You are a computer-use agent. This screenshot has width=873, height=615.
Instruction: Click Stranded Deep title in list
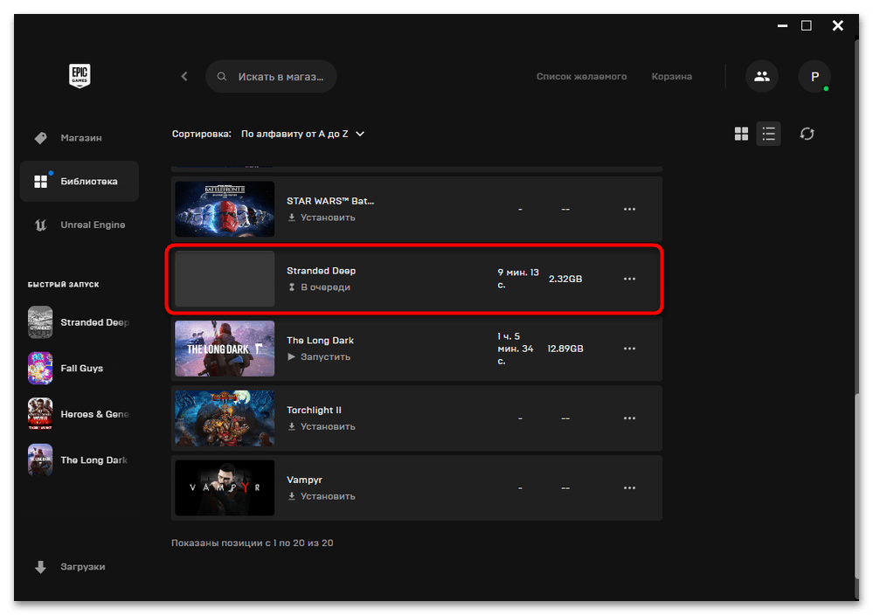(322, 271)
